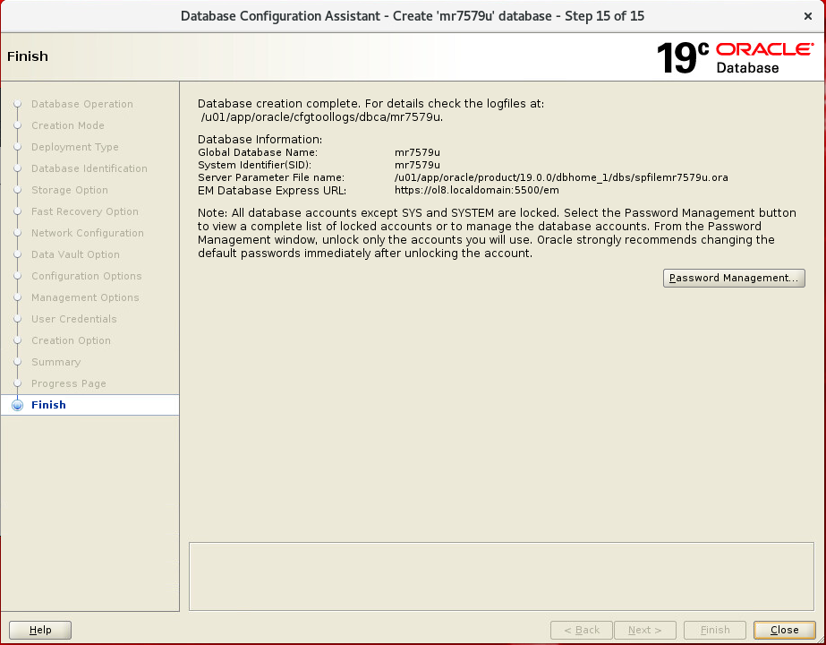Select the Data Vault Option step
This screenshot has height=645, width=826.
(x=75, y=254)
